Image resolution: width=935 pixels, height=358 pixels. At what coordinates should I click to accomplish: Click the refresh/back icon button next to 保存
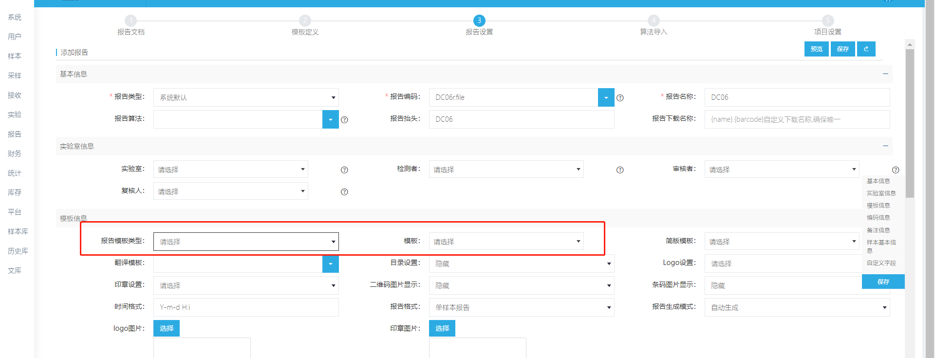tap(866, 49)
